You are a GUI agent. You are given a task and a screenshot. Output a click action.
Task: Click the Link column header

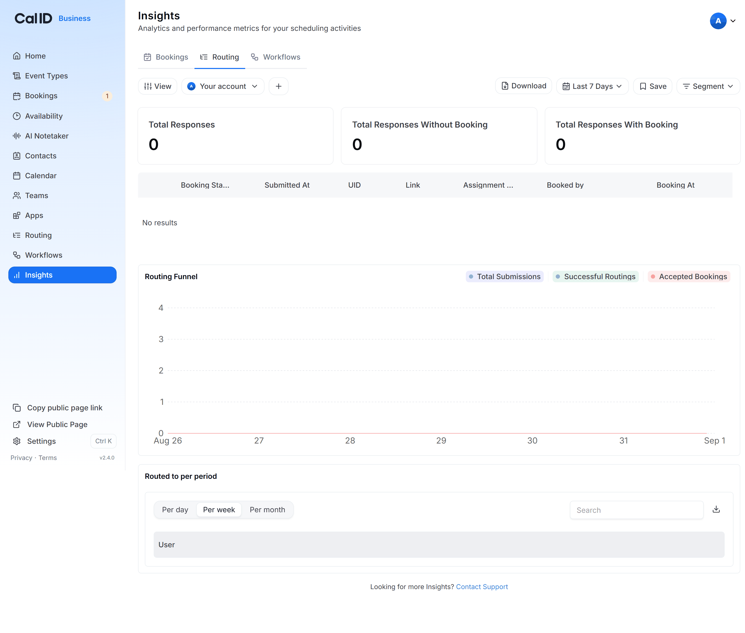coord(413,185)
